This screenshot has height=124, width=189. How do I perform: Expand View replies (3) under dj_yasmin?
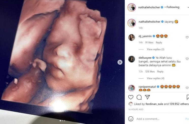(x=156, y=49)
